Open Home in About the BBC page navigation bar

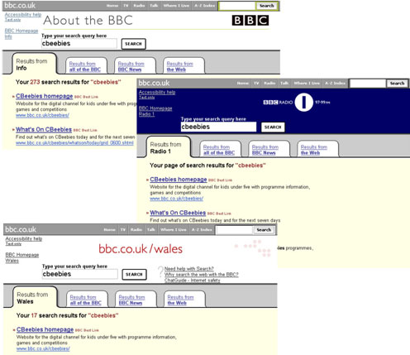[112, 6]
